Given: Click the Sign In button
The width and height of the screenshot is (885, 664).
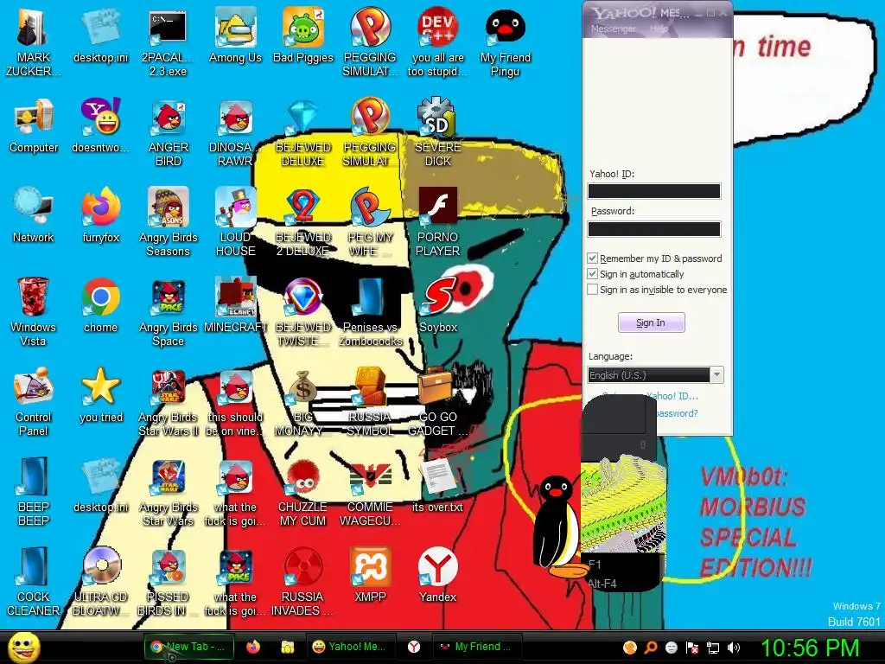Looking at the screenshot, I should (652, 322).
